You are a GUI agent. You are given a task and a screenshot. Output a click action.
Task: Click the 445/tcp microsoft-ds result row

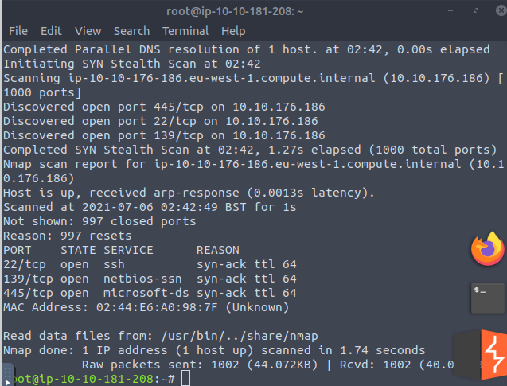coord(150,293)
